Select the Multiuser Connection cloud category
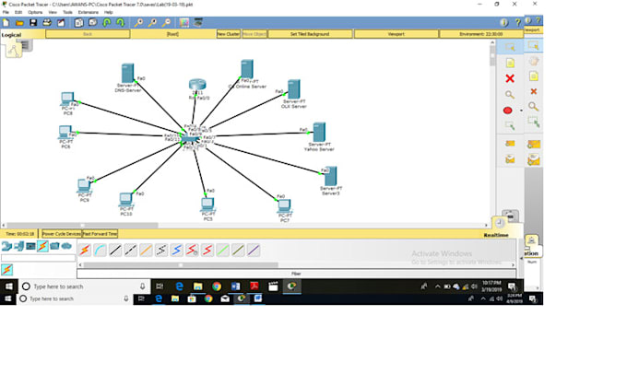 click(66, 246)
